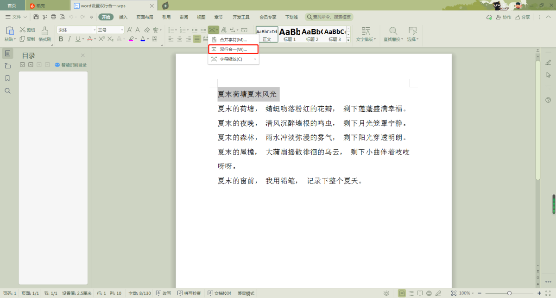Open the font size 三号 dropdown

[x=122, y=30]
